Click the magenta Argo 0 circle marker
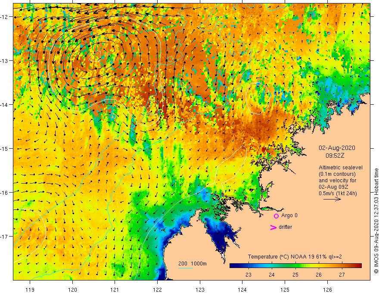The height and width of the screenshot is (293, 379). click(276, 216)
